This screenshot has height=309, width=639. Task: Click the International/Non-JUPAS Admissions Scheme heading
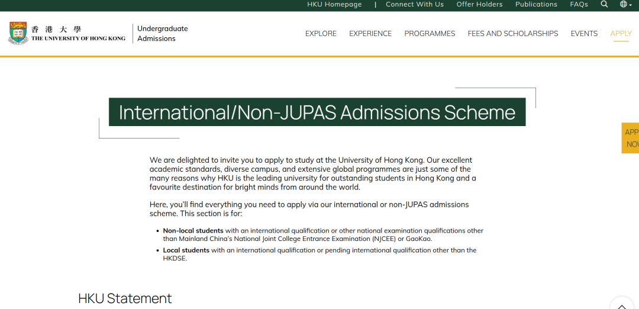(x=317, y=112)
